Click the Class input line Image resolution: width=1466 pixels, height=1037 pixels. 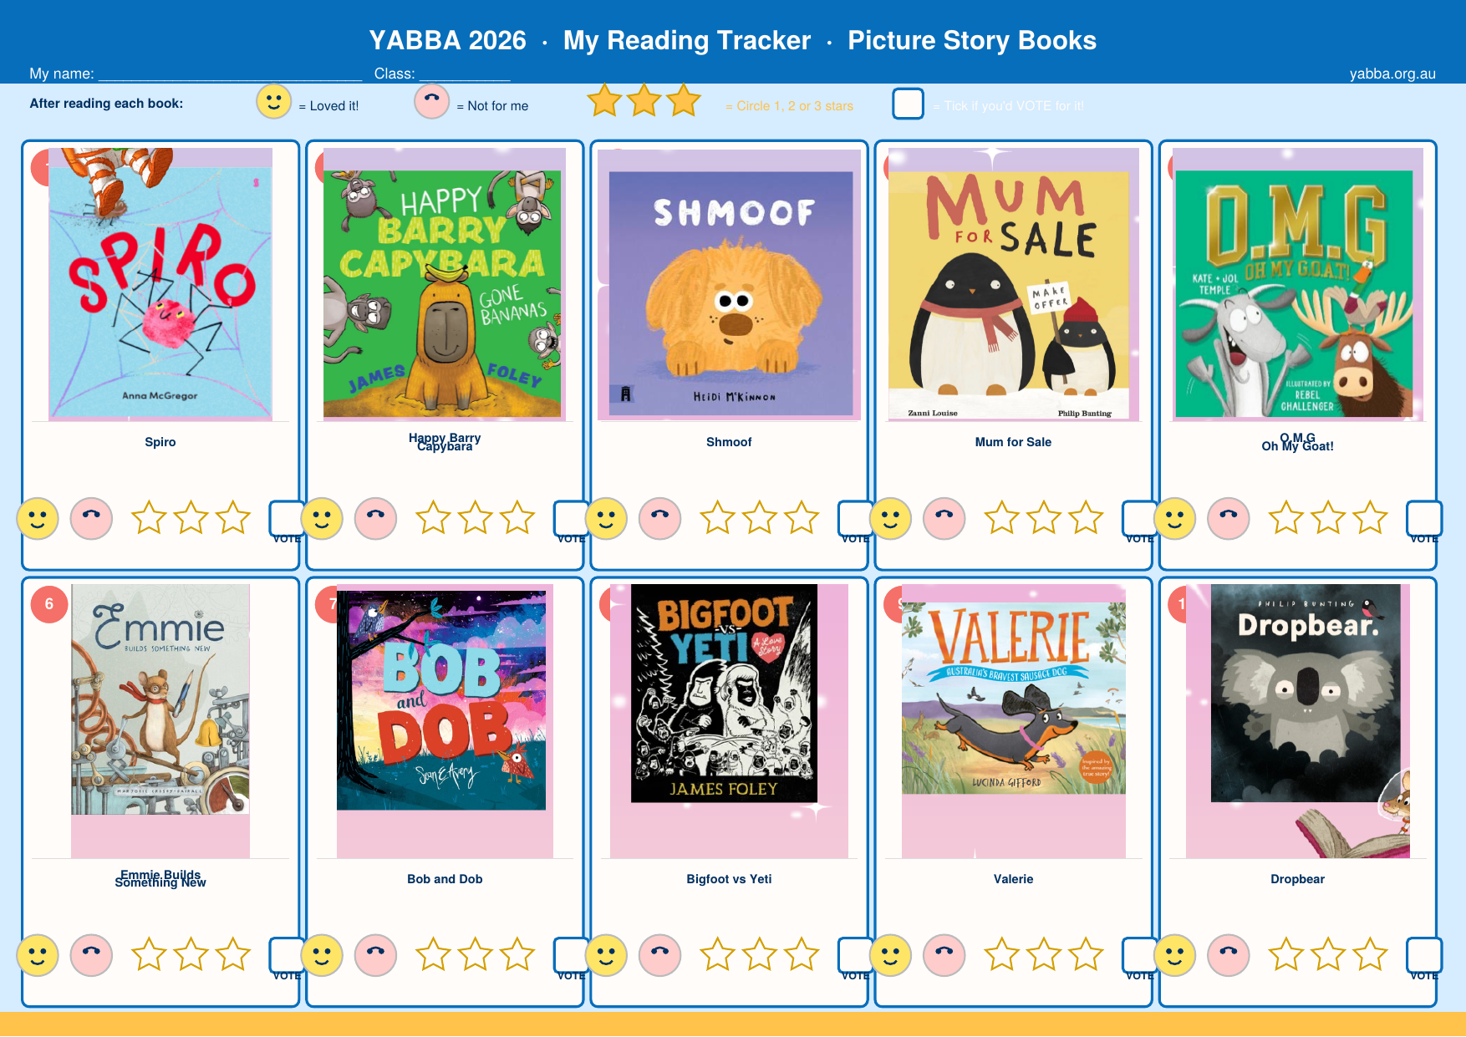tap(465, 74)
